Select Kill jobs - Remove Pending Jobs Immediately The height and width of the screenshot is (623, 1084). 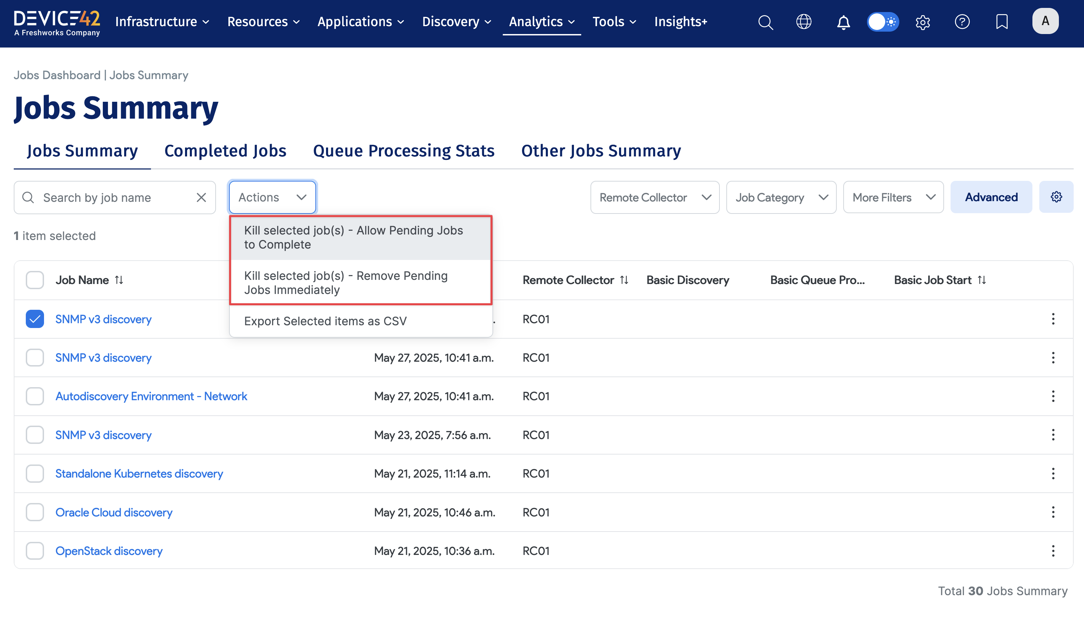(x=360, y=282)
